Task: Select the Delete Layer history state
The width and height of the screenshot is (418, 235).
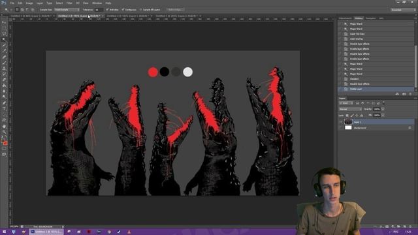Action: coord(376,89)
